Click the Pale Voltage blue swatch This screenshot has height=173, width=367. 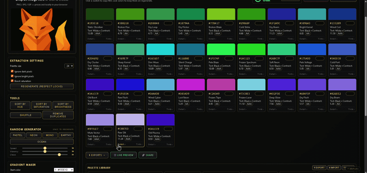click(312, 50)
